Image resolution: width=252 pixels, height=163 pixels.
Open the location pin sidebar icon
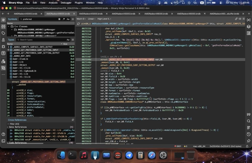point(3,40)
